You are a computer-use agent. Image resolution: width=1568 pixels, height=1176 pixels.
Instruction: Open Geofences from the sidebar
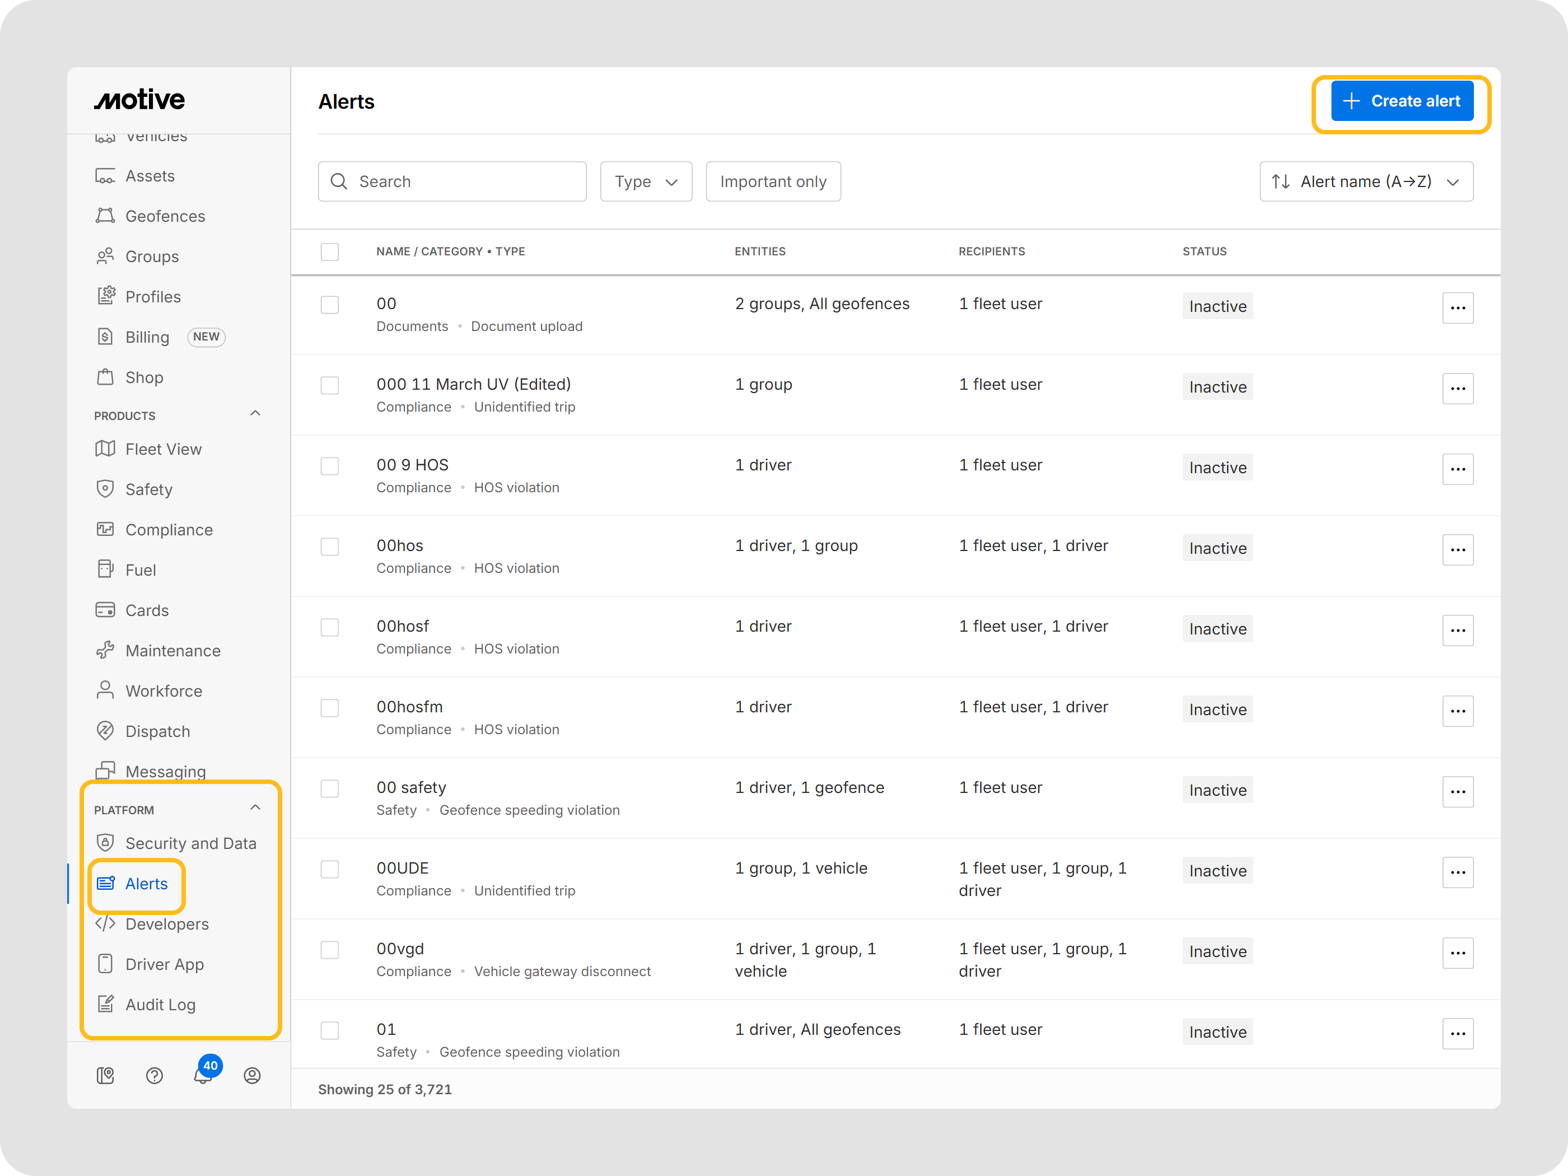pyautogui.click(x=165, y=216)
